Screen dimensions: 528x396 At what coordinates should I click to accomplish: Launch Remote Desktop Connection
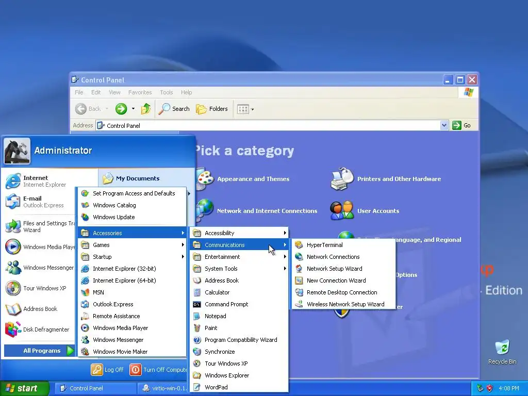[343, 292]
